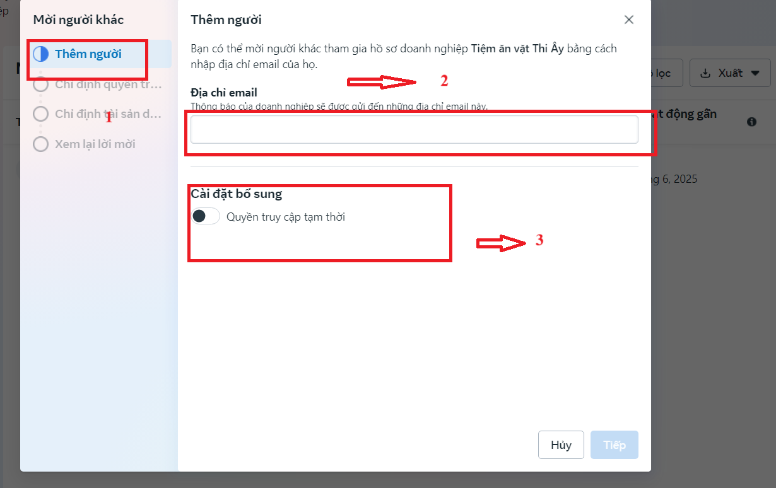This screenshot has height=488, width=776.
Task: Click the Tiếp button
Action: click(x=614, y=445)
